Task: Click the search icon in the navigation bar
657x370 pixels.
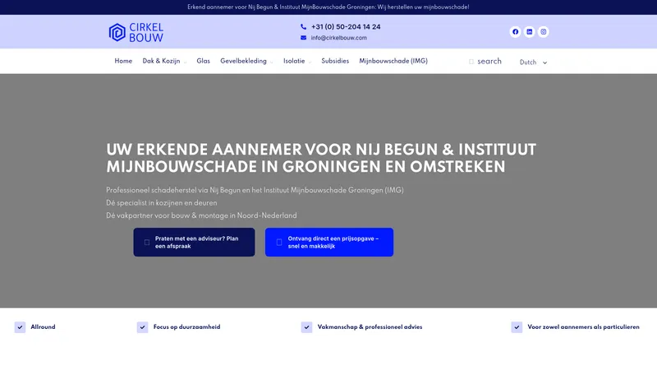Action: [471, 62]
